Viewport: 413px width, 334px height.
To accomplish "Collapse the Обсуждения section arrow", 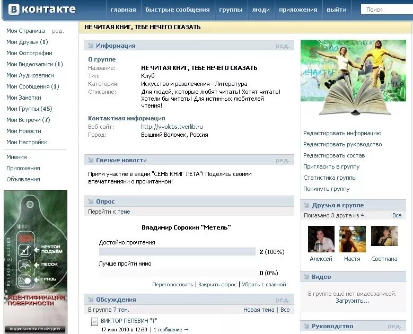I will pyautogui.click(x=91, y=300).
